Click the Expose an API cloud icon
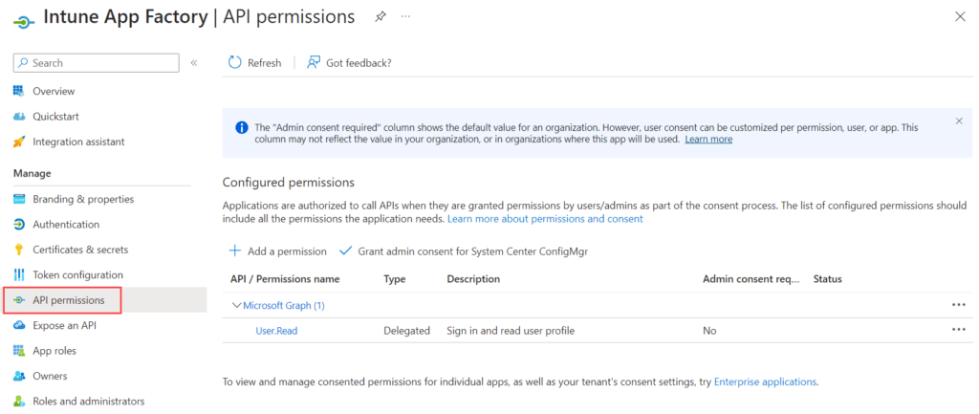The height and width of the screenshot is (414, 979). coord(19,325)
